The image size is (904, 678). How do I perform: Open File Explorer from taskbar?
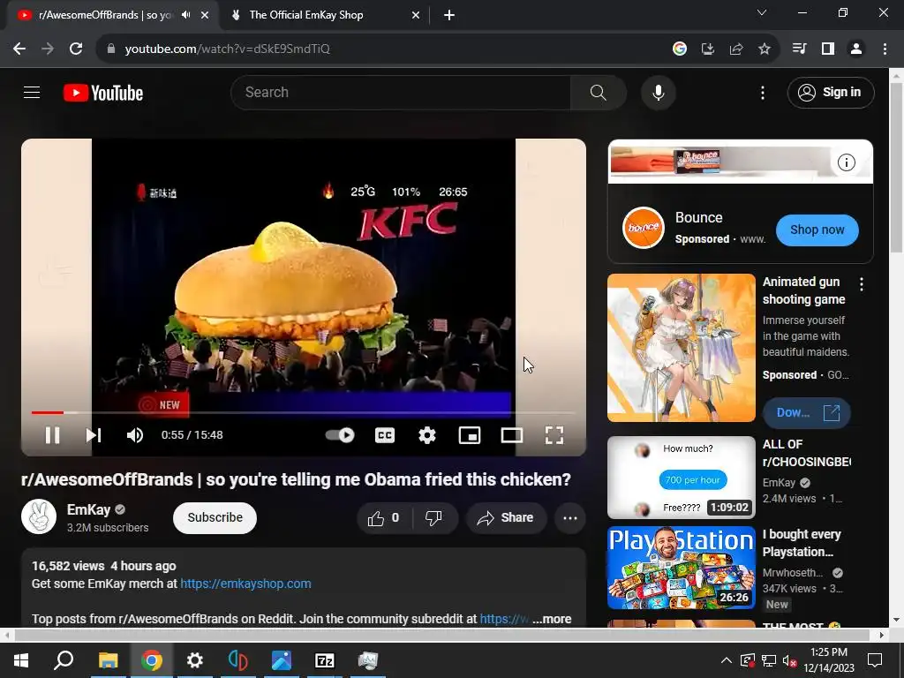pyautogui.click(x=108, y=660)
